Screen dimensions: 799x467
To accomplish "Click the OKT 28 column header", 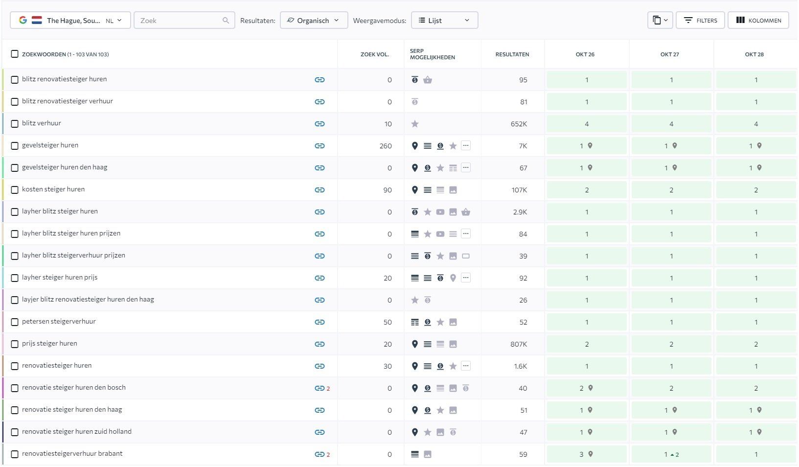I will pos(754,54).
